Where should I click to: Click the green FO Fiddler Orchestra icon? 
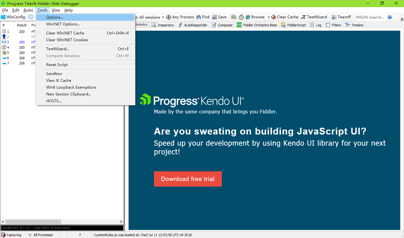pyautogui.click(x=239, y=25)
